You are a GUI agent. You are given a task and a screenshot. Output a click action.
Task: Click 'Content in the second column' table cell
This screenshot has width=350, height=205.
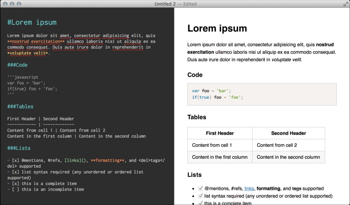click(x=288, y=157)
